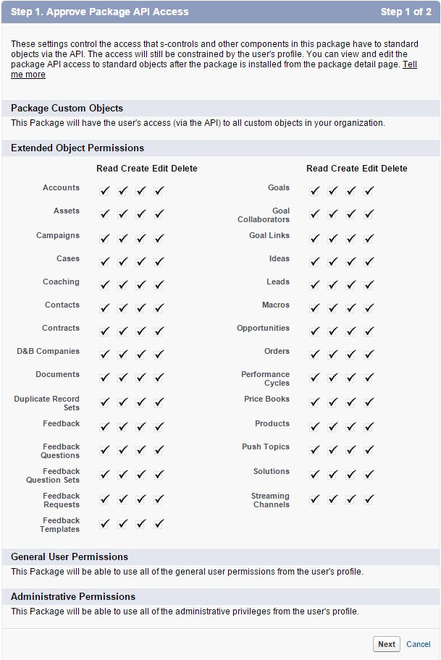Toggle the Cases Read permission checkmark
The height and width of the screenshot is (660, 441).
pyautogui.click(x=105, y=261)
